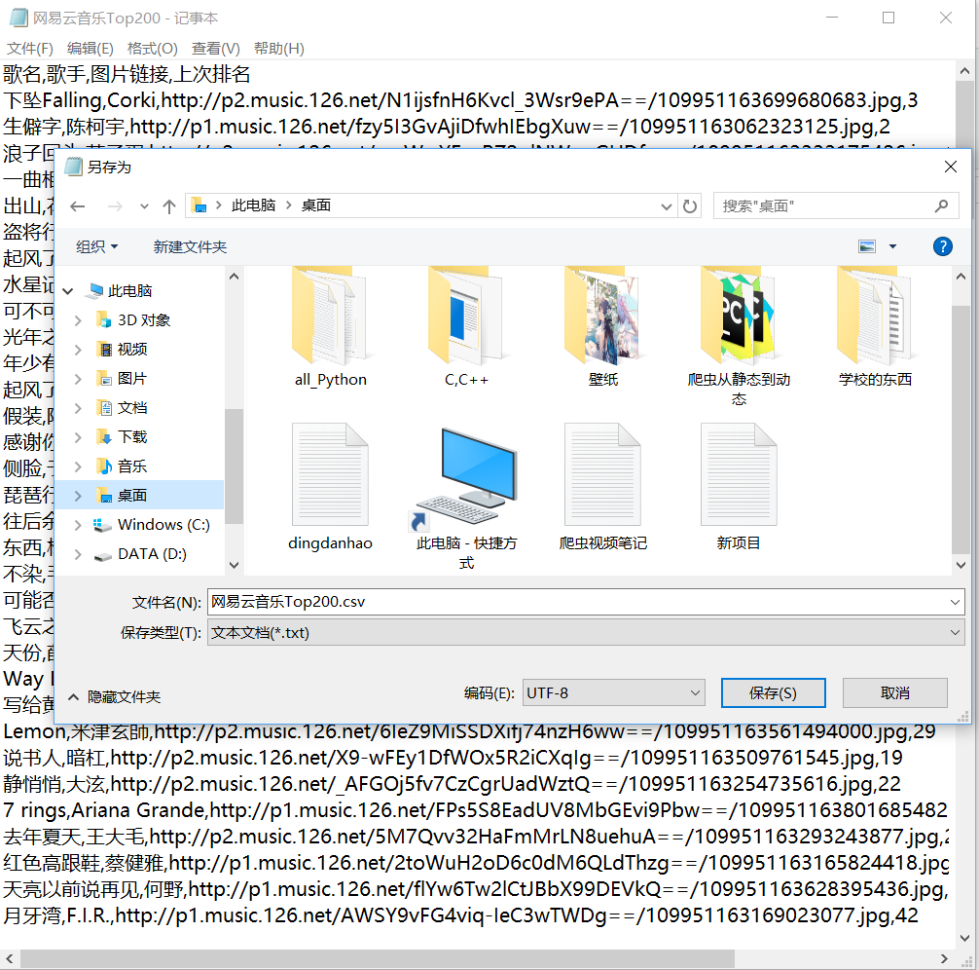
Task: Click the dialog resize grip corner
Action: click(x=963, y=716)
